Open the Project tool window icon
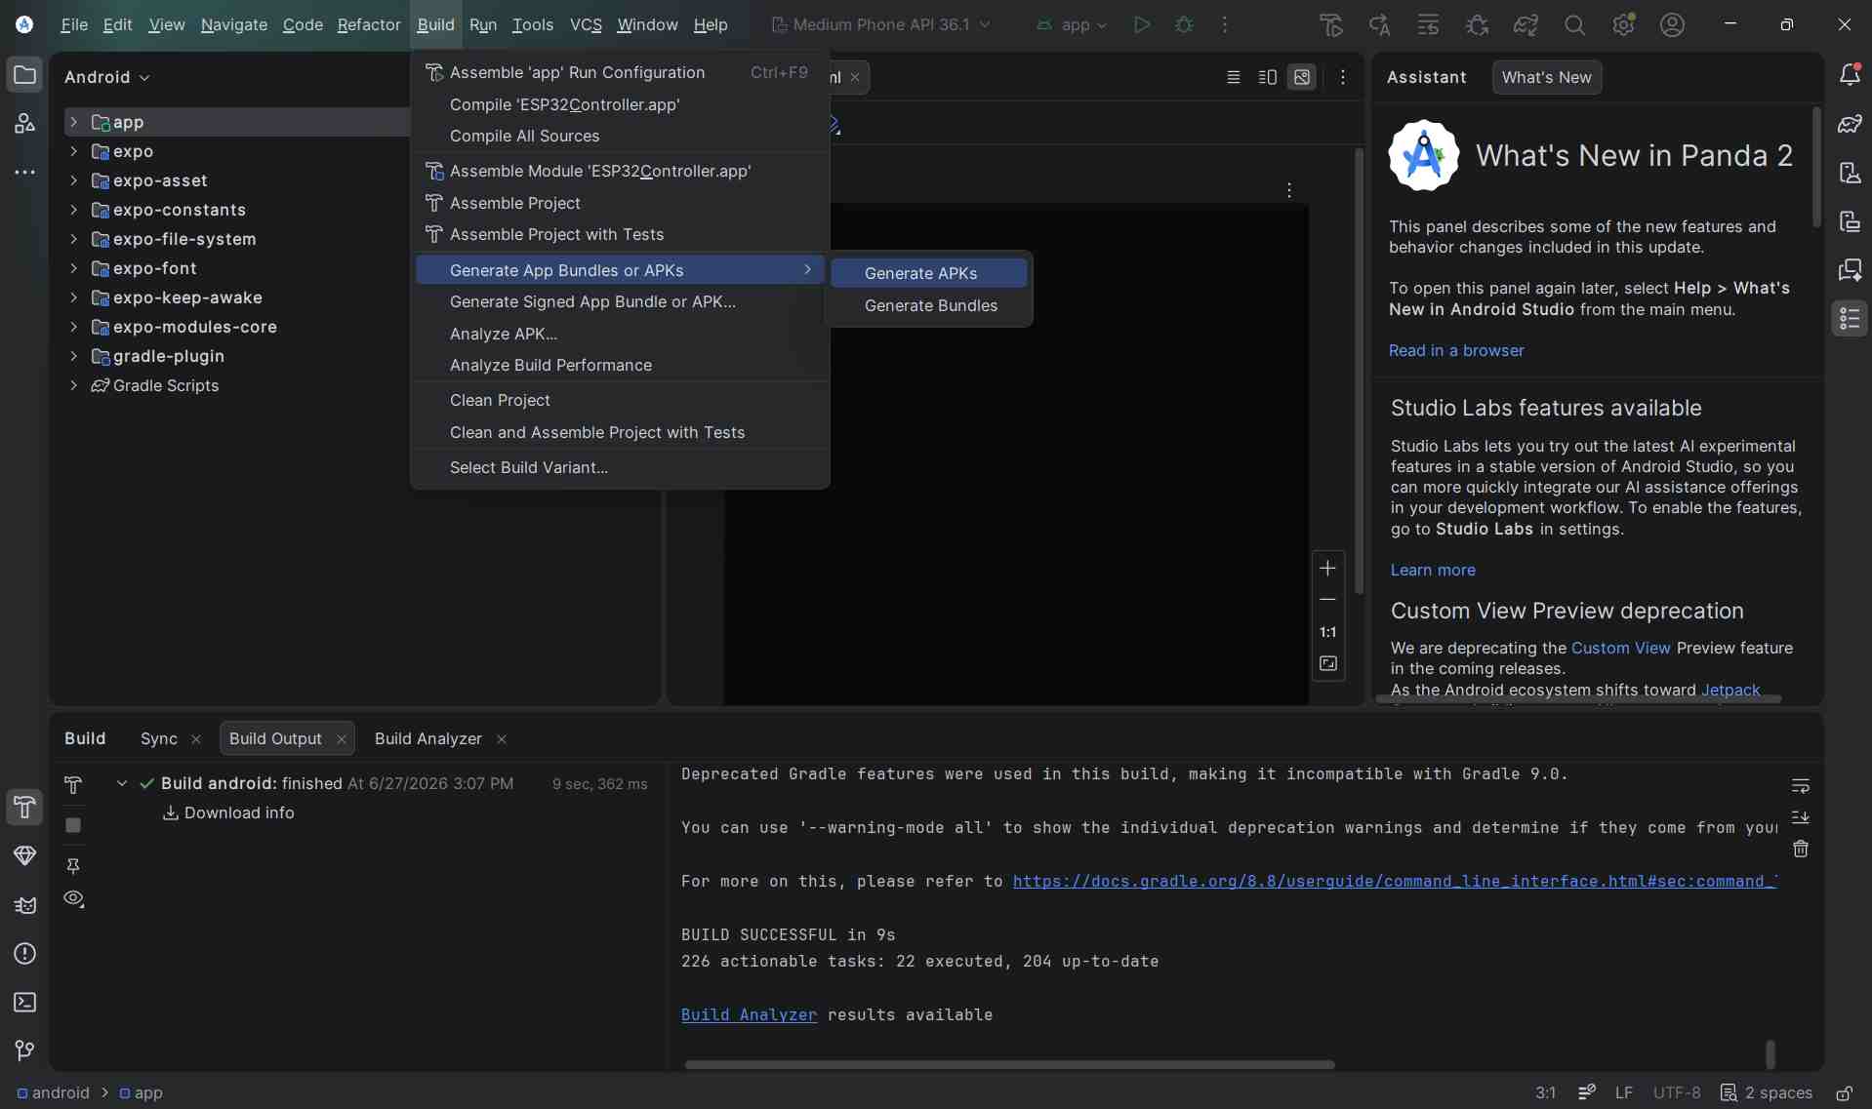This screenshot has width=1872, height=1109. point(24,75)
